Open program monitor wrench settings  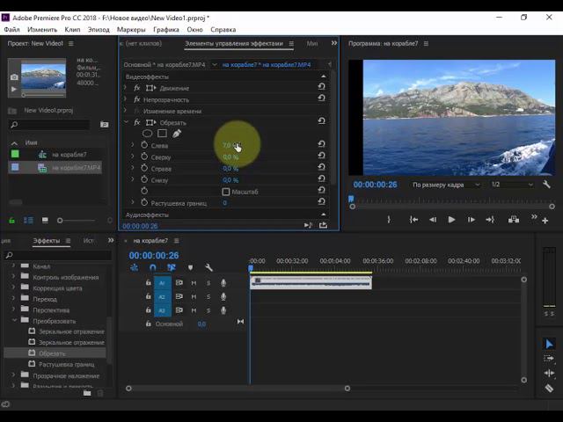coord(546,185)
